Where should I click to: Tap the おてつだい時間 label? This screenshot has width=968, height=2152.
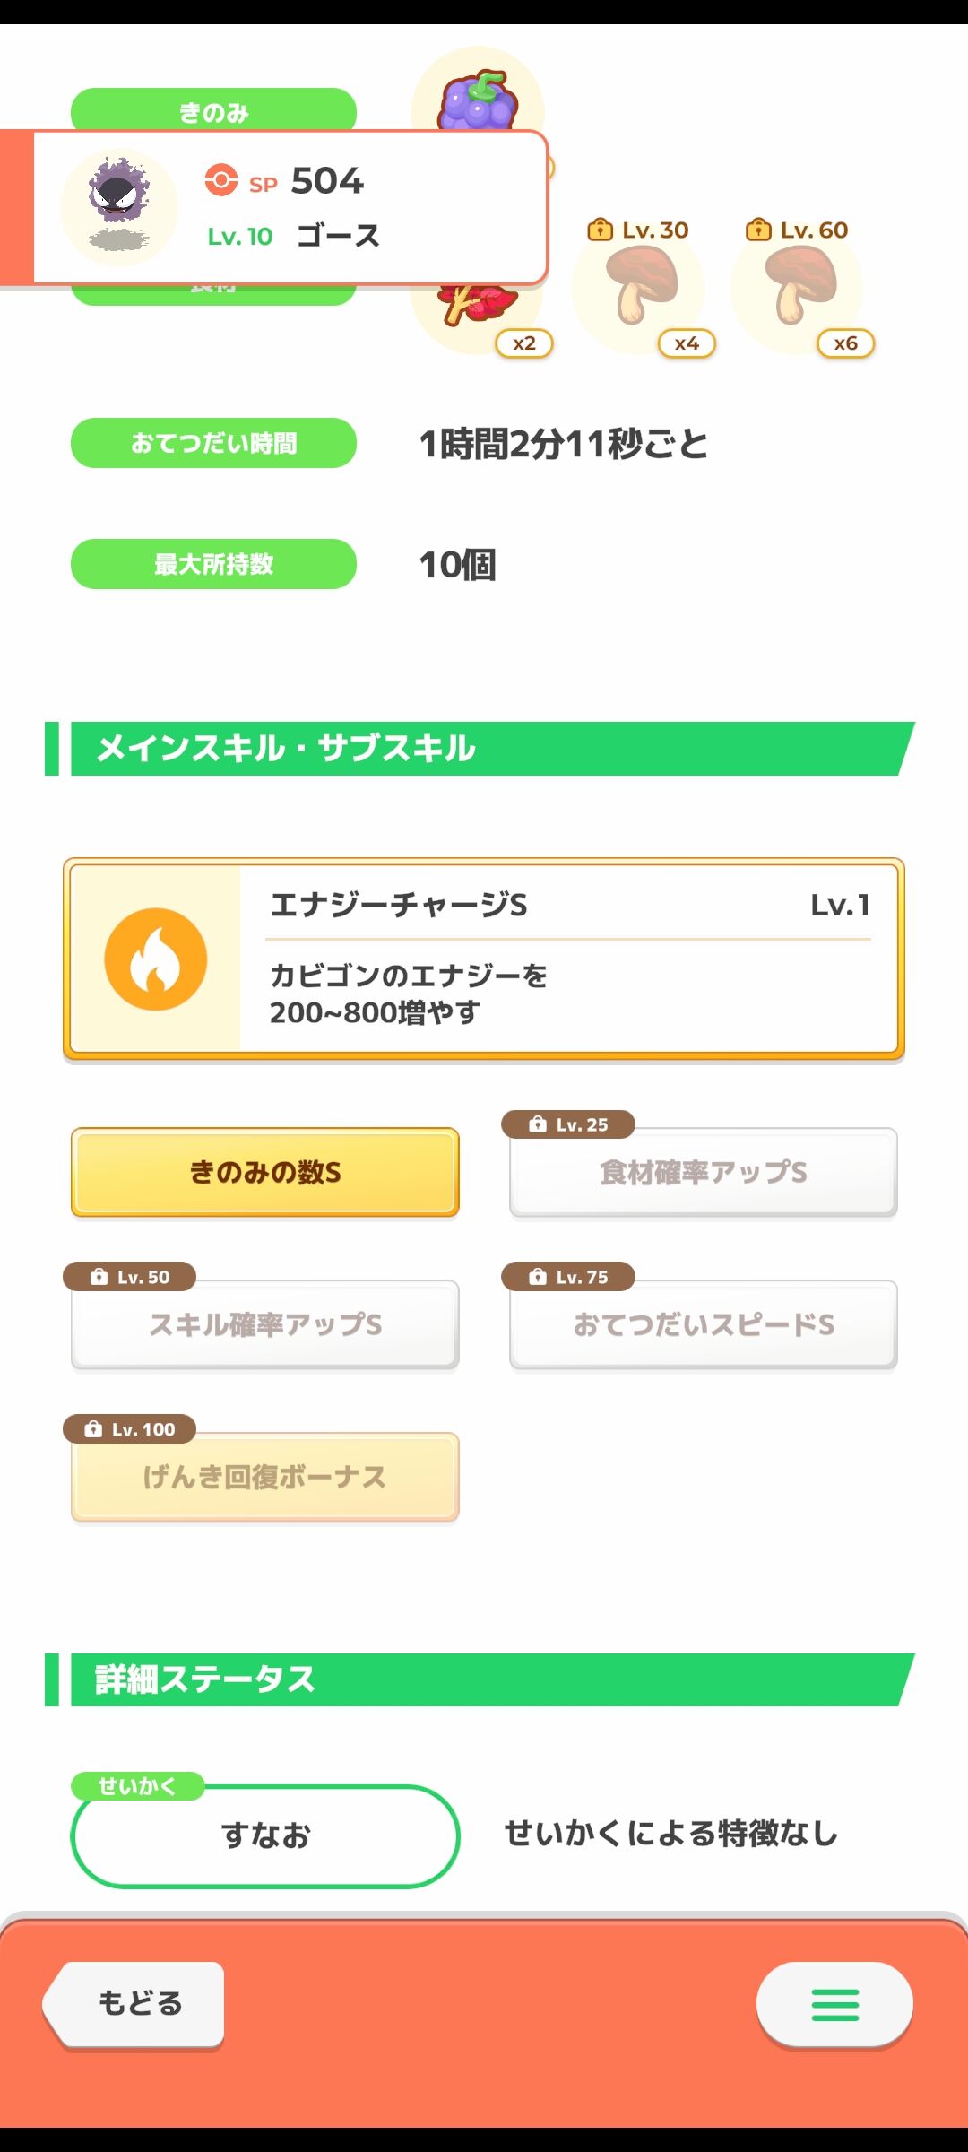point(213,443)
